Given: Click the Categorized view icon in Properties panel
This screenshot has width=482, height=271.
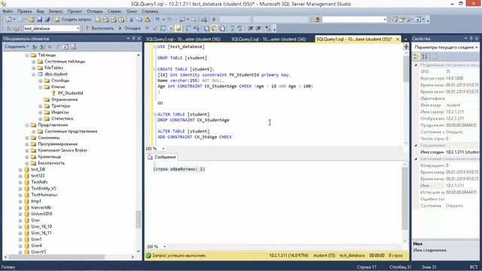Looking at the screenshot, I should (x=416, y=56).
